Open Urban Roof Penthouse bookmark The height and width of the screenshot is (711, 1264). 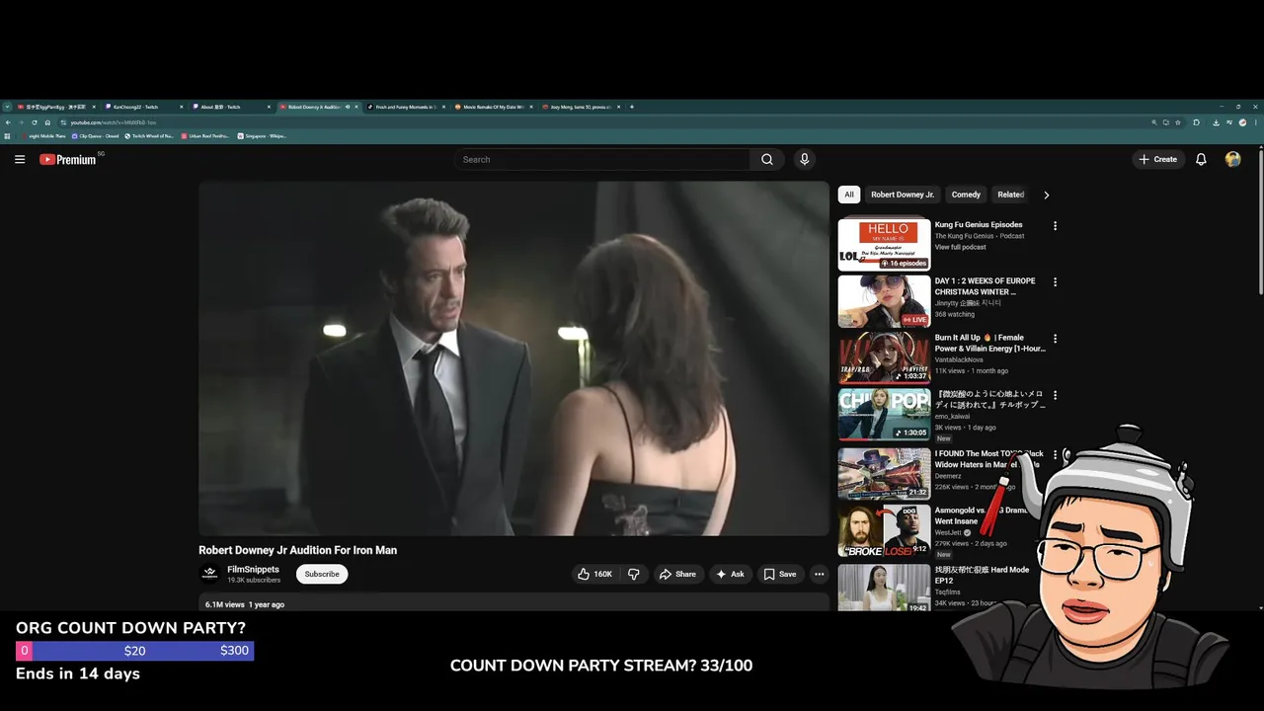pos(205,136)
